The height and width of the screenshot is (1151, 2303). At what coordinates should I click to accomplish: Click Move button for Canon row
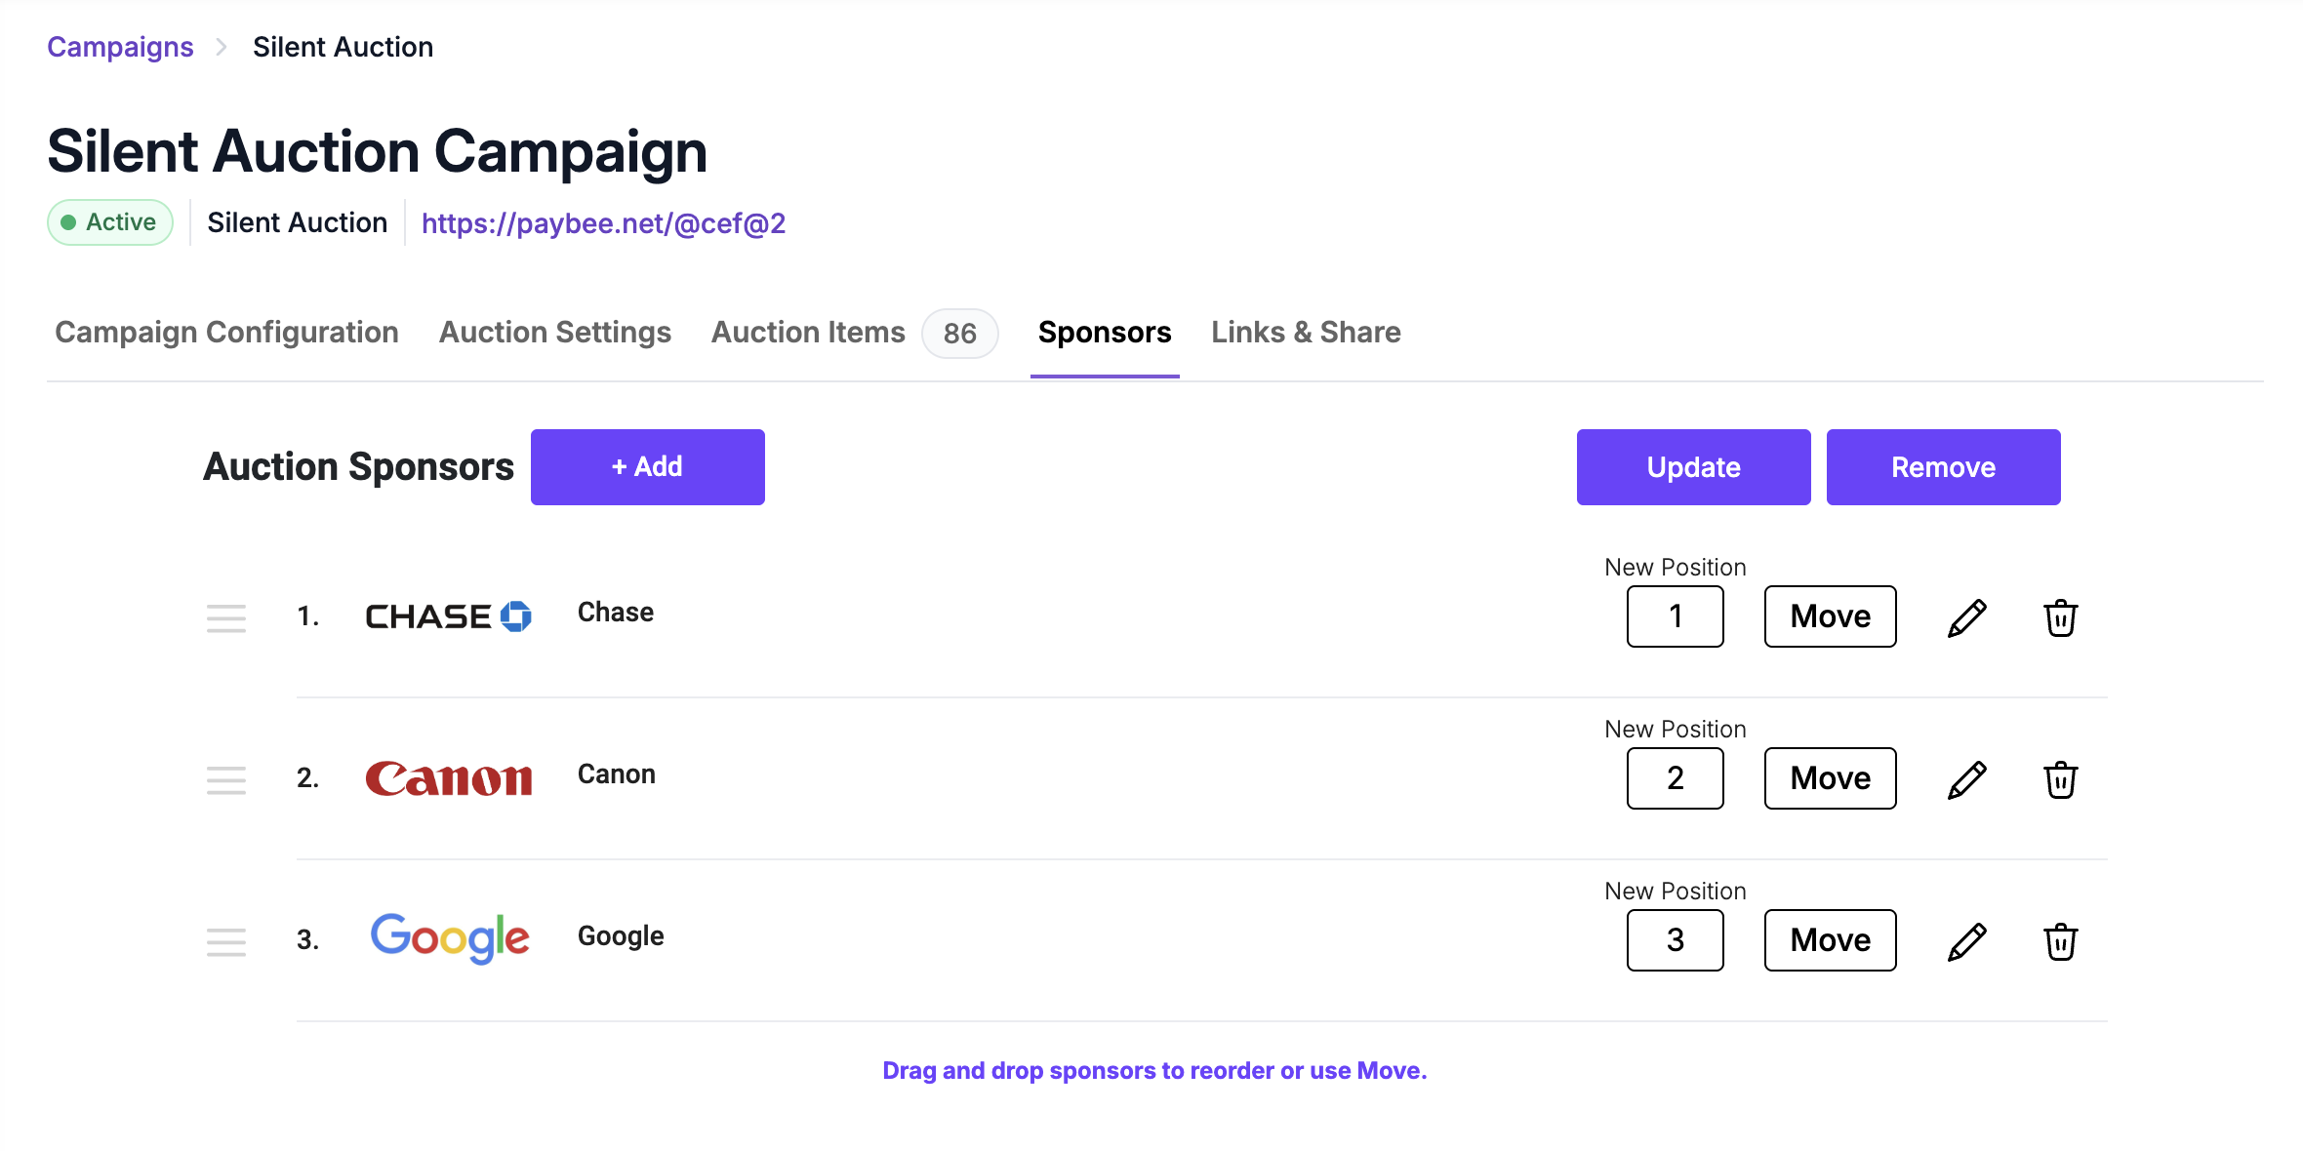tap(1830, 778)
